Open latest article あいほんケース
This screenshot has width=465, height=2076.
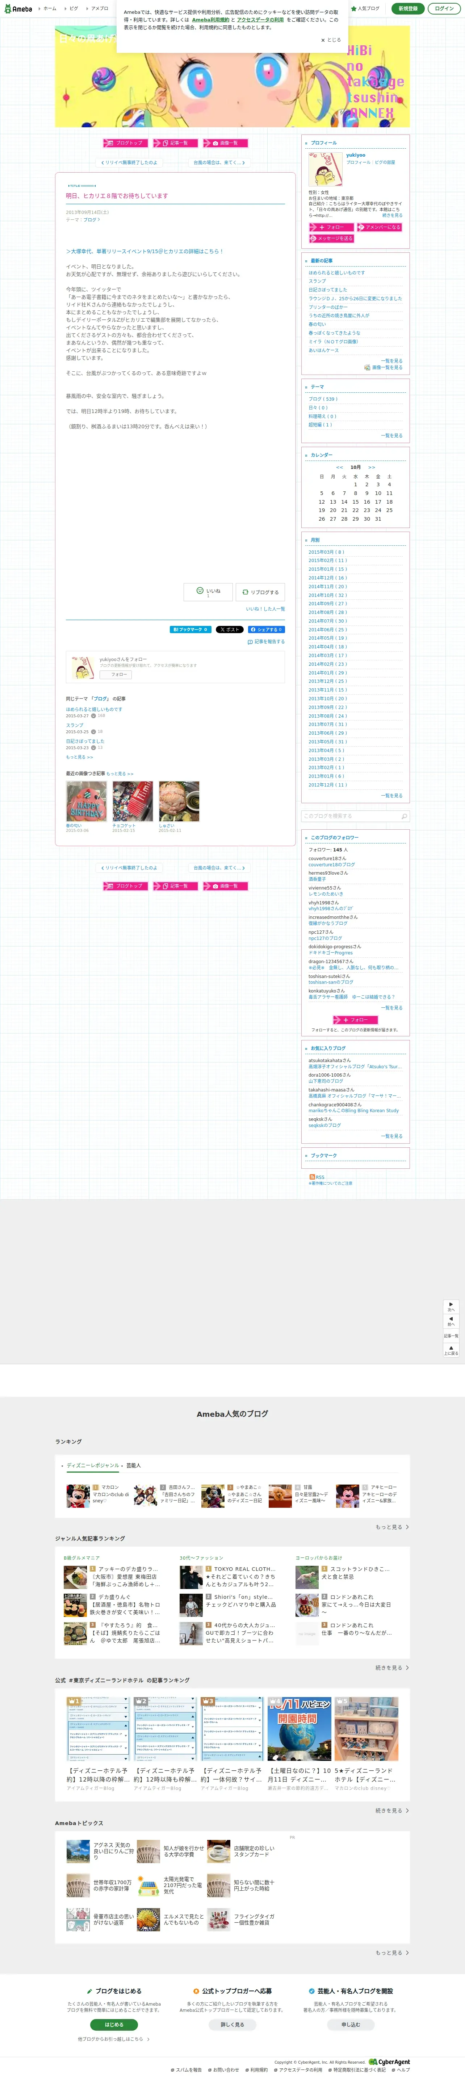[323, 351]
